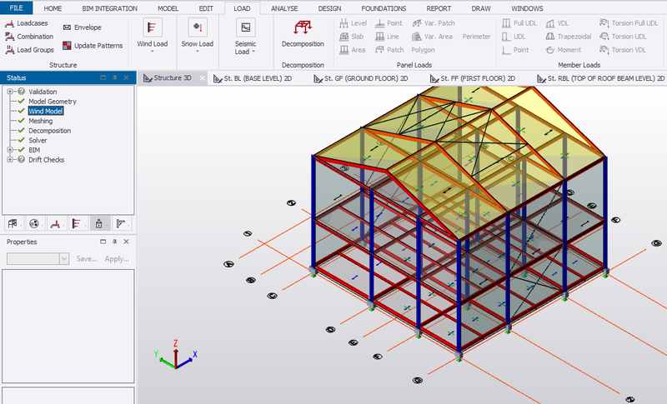Open Load Groups

29,50
